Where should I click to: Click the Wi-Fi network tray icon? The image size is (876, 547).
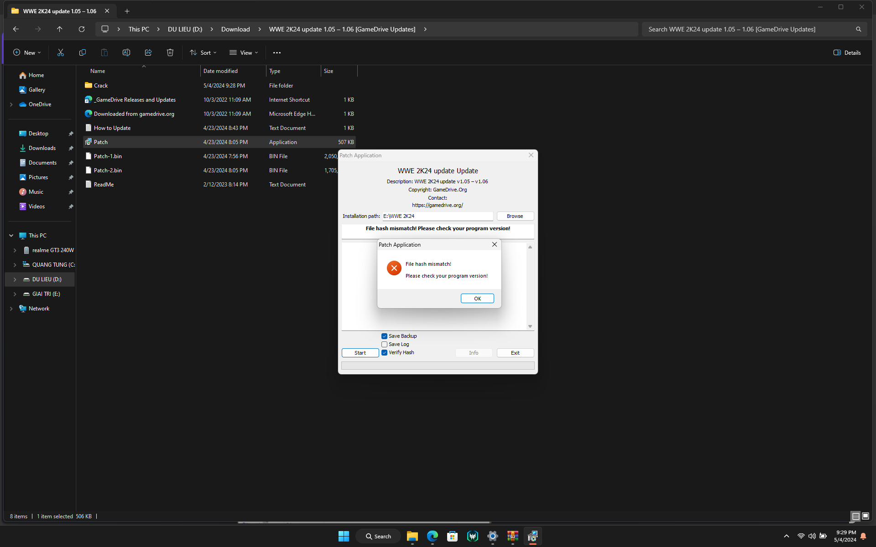pos(801,536)
